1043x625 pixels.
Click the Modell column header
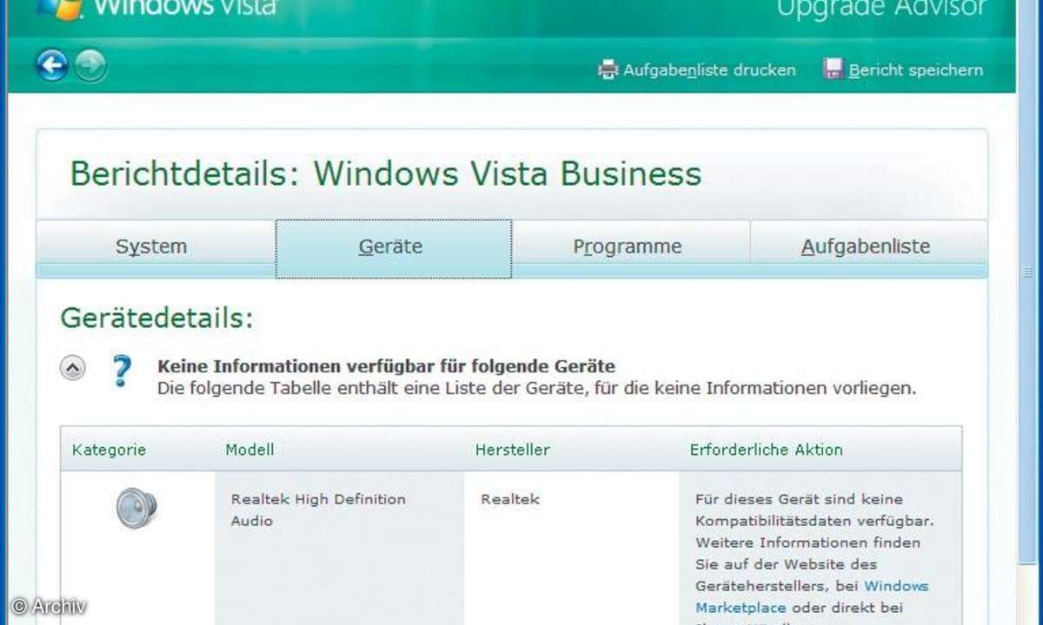(x=249, y=450)
